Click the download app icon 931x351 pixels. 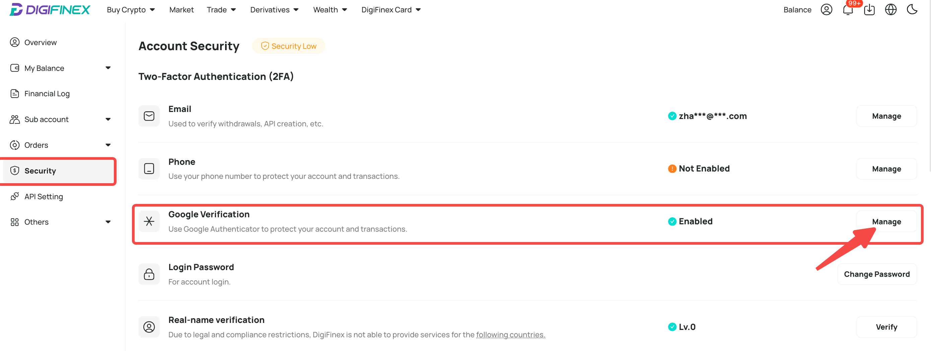869,10
